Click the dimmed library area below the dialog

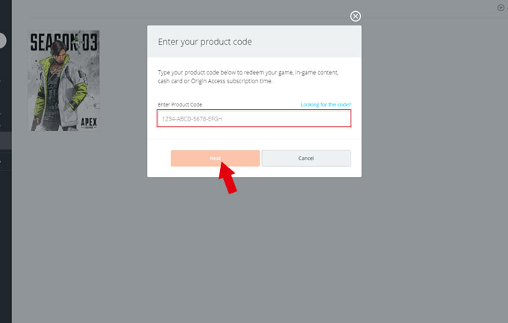click(254, 246)
